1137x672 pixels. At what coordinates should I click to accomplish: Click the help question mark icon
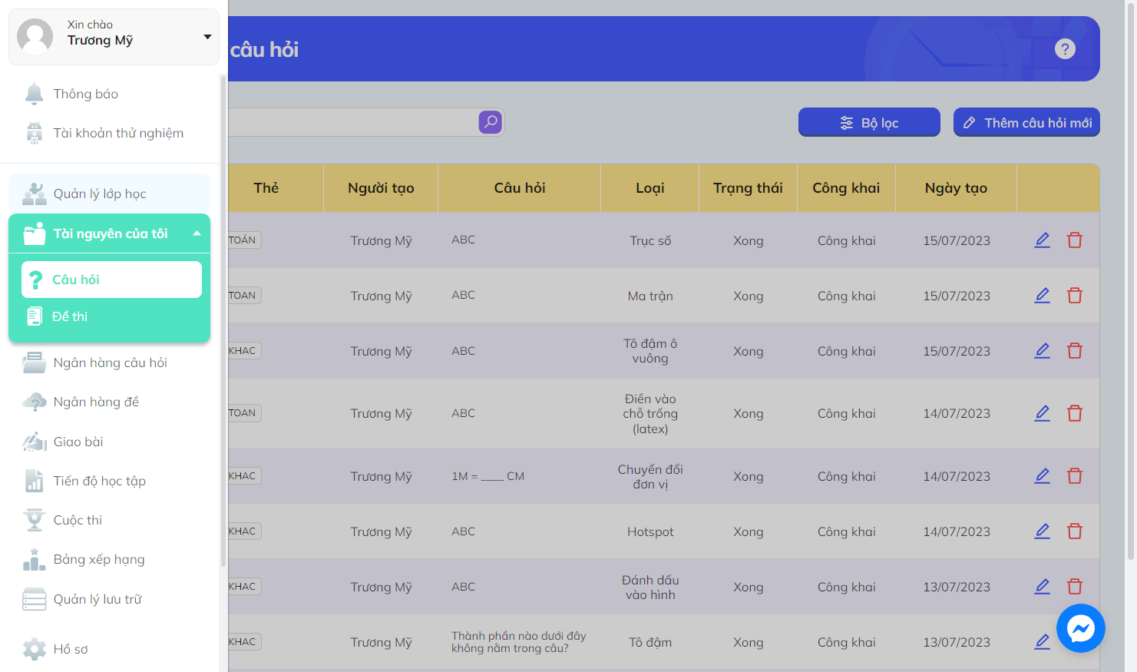coord(1065,49)
